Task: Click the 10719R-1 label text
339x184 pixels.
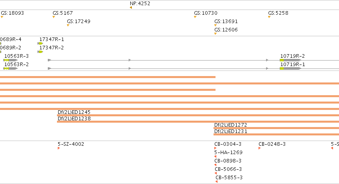Action: click(x=292, y=65)
